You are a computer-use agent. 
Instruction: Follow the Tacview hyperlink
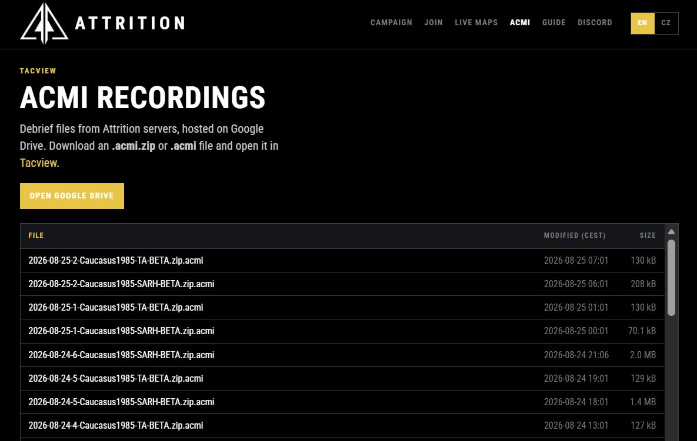[x=38, y=163]
